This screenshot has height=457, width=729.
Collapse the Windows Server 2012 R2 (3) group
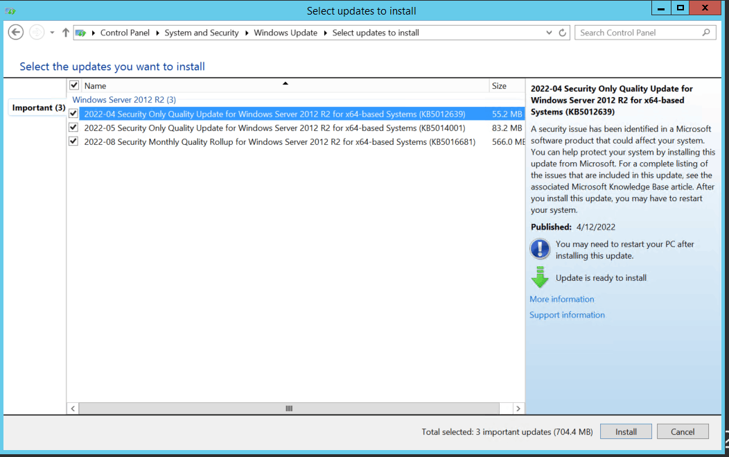(124, 100)
